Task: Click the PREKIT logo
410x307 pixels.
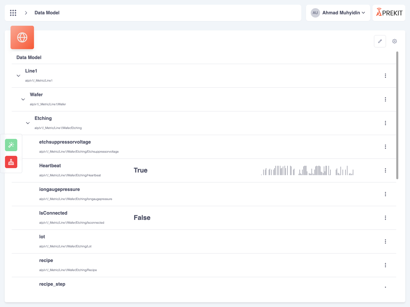Action: pos(389,13)
